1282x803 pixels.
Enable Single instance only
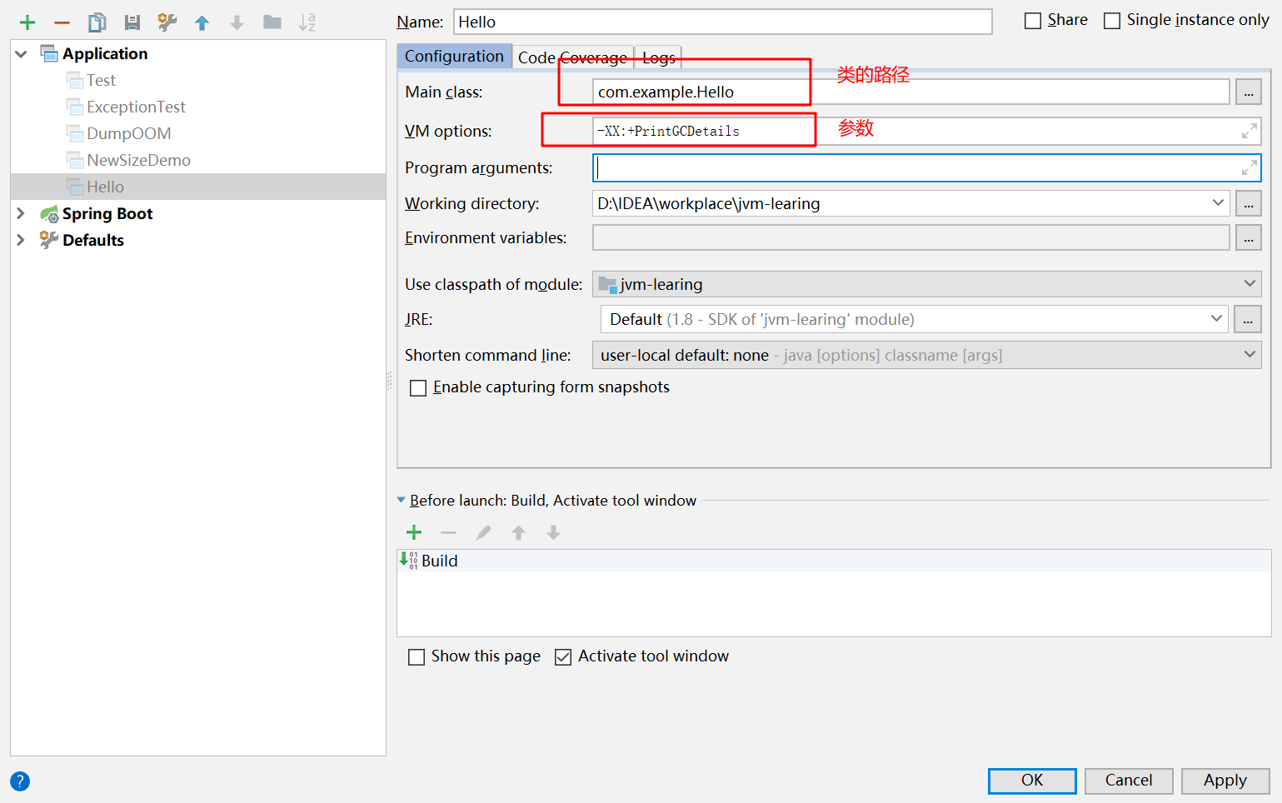pyautogui.click(x=1112, y=20)
